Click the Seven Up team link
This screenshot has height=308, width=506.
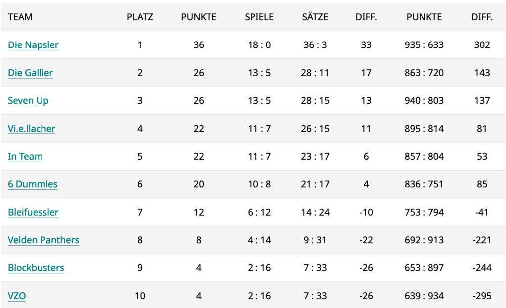[28, 101]
